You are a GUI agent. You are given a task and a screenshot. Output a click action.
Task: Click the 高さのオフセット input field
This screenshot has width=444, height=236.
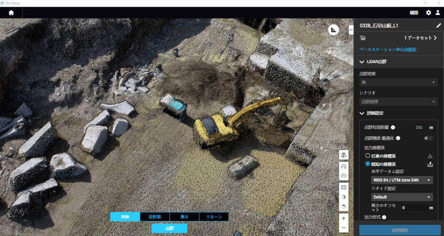(414, 208)
